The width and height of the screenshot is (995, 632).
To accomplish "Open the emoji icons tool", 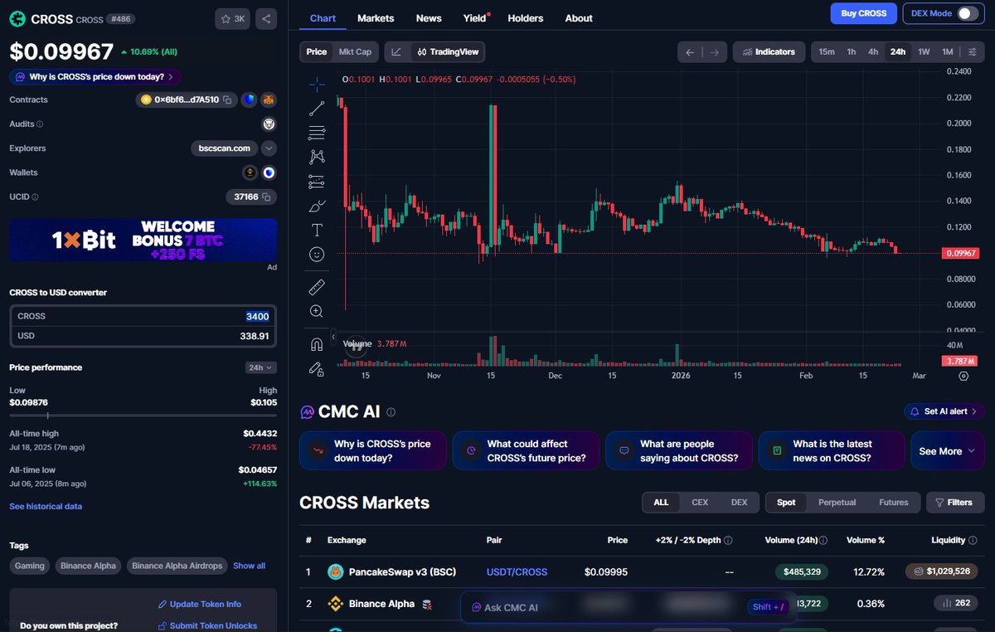I will point(317,254).
